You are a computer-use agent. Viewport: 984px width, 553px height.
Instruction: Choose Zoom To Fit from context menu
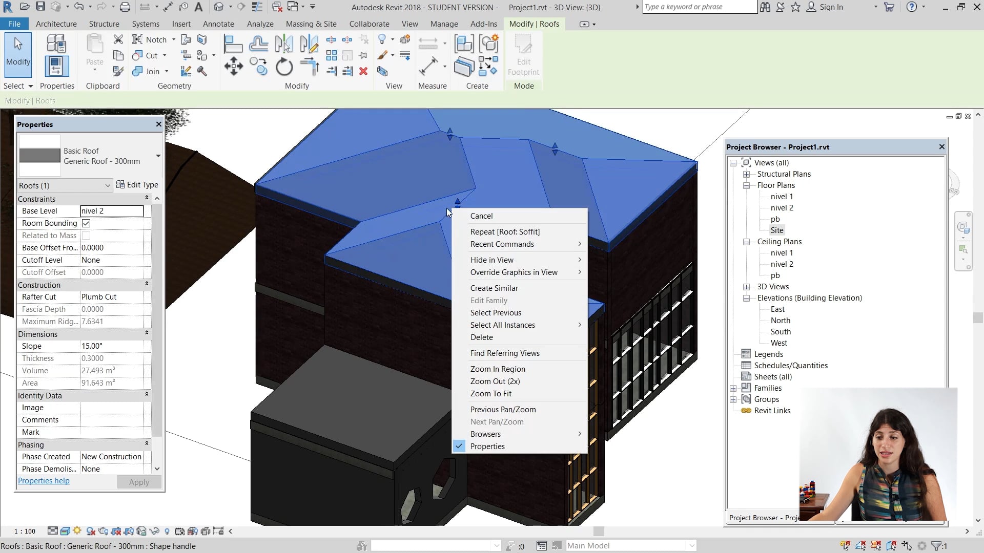coord(490,393)
